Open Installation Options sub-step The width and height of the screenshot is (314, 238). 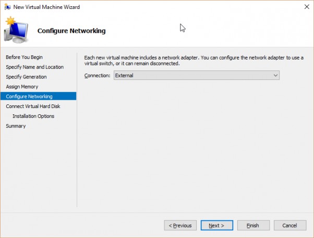pyautogui.click(x=33, y=116)
